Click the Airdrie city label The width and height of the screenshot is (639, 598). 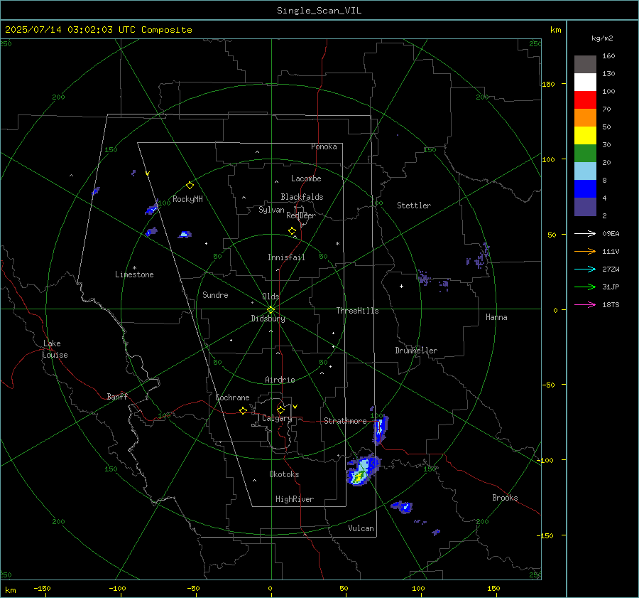click(x=280, y=380)
